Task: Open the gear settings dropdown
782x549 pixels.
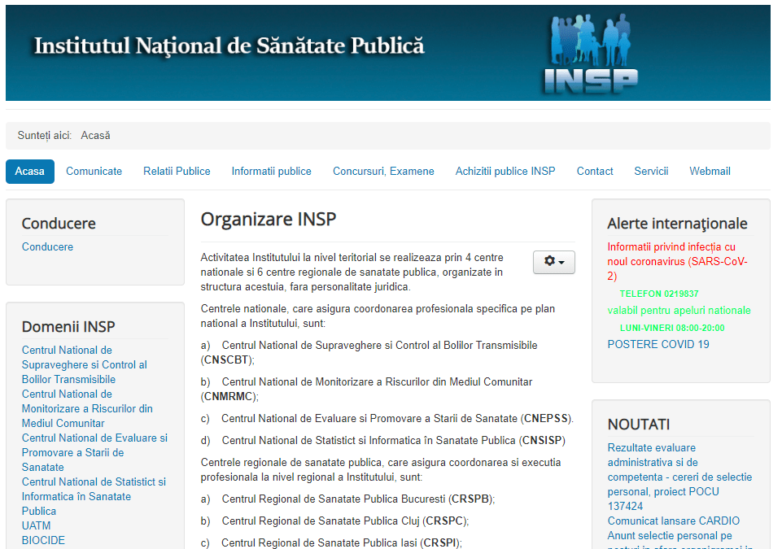Action: (x=553, y=261)
